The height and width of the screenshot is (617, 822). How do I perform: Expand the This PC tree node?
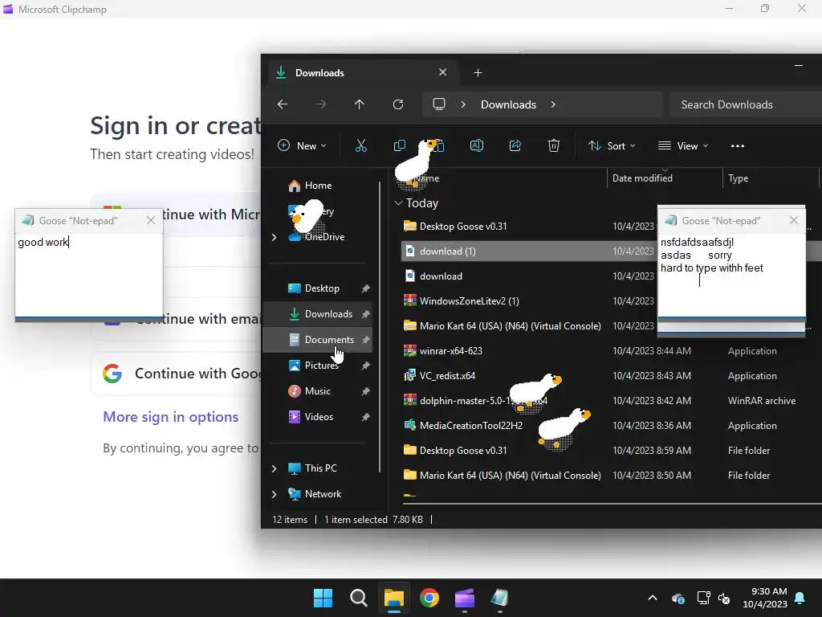click(275, 468)
